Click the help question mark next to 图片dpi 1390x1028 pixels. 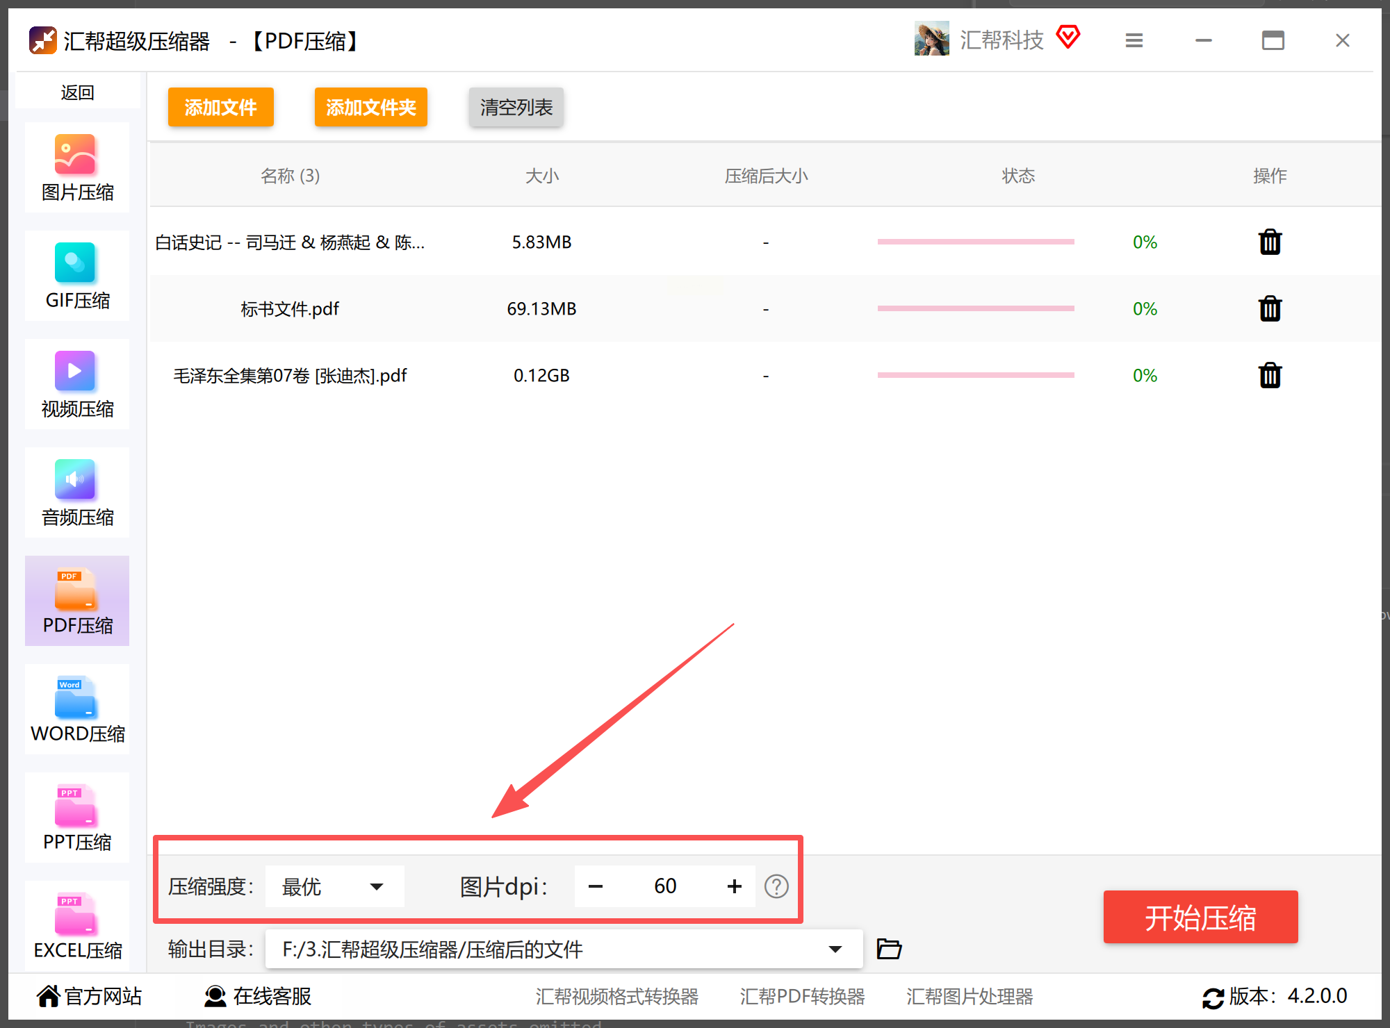pyautogui.click(x=776, y=886)
